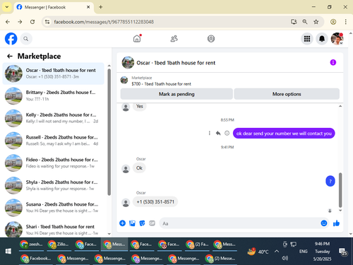The width and height of the screenshot is (353, 265).
Task: Go forward in browser history
Action: [x=20, y=22]
